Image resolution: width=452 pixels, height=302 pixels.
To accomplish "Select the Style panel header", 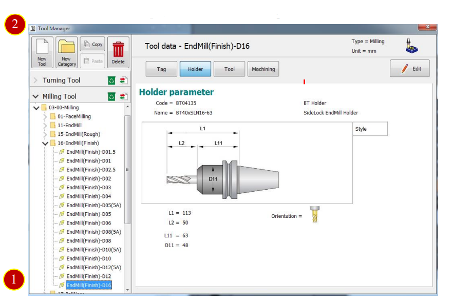I will 370,129.
